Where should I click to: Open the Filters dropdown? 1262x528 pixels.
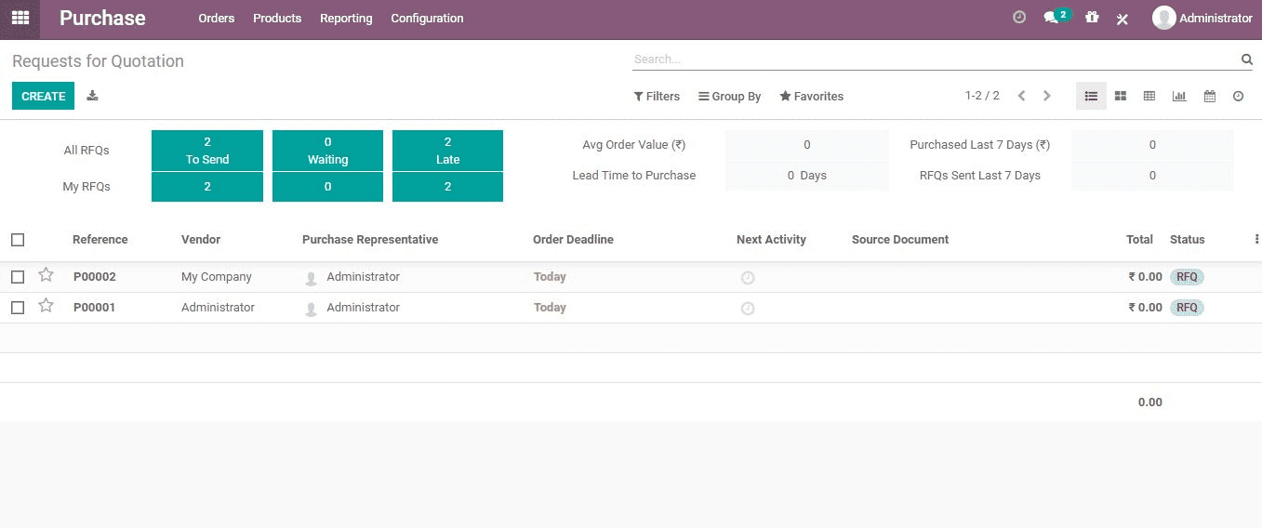click(x=657, y=96)
